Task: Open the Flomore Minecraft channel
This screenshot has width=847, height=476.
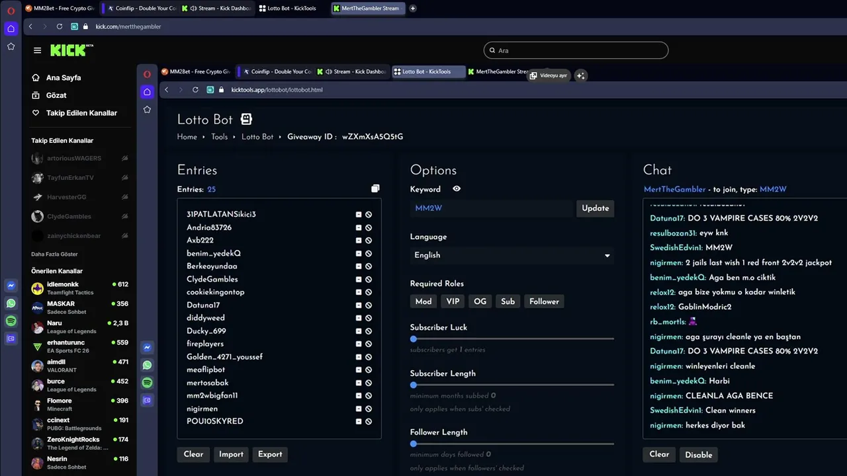Action: click(79, 405)
